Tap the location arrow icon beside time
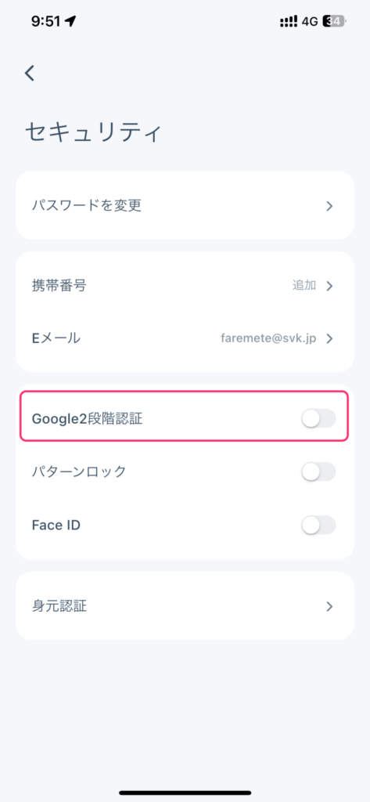The height and width of the screenshot is (802, 370). [x=70, y=21]
